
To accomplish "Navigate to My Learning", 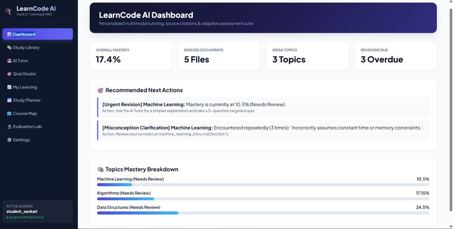I will point(38,87).
